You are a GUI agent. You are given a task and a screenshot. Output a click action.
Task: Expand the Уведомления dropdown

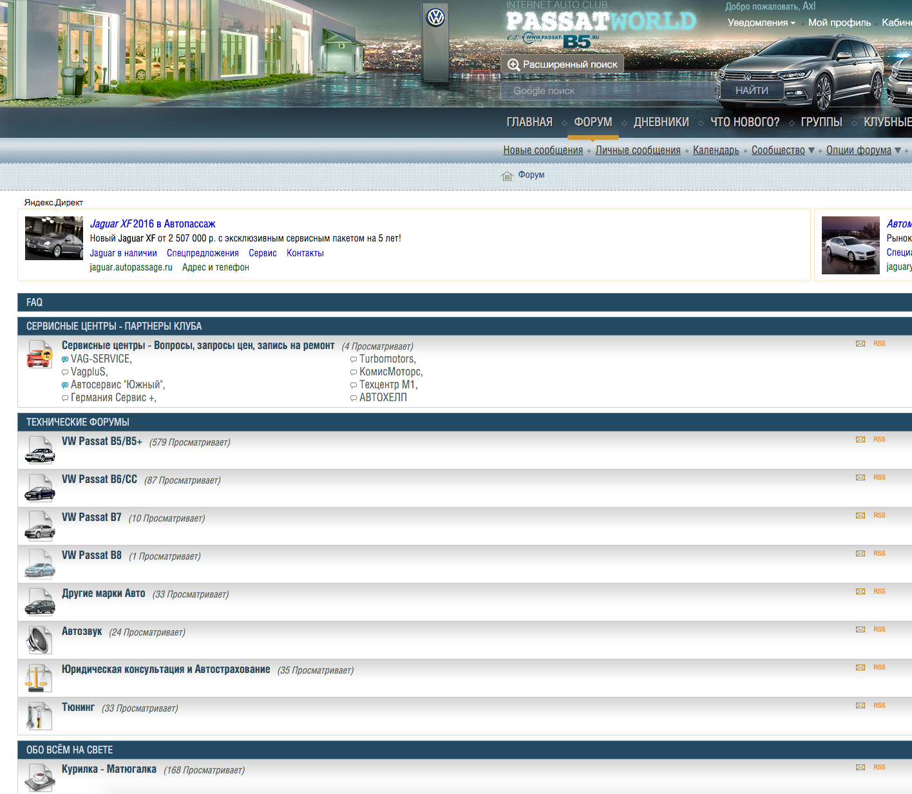pyautogui.click(x=761, y=23)
